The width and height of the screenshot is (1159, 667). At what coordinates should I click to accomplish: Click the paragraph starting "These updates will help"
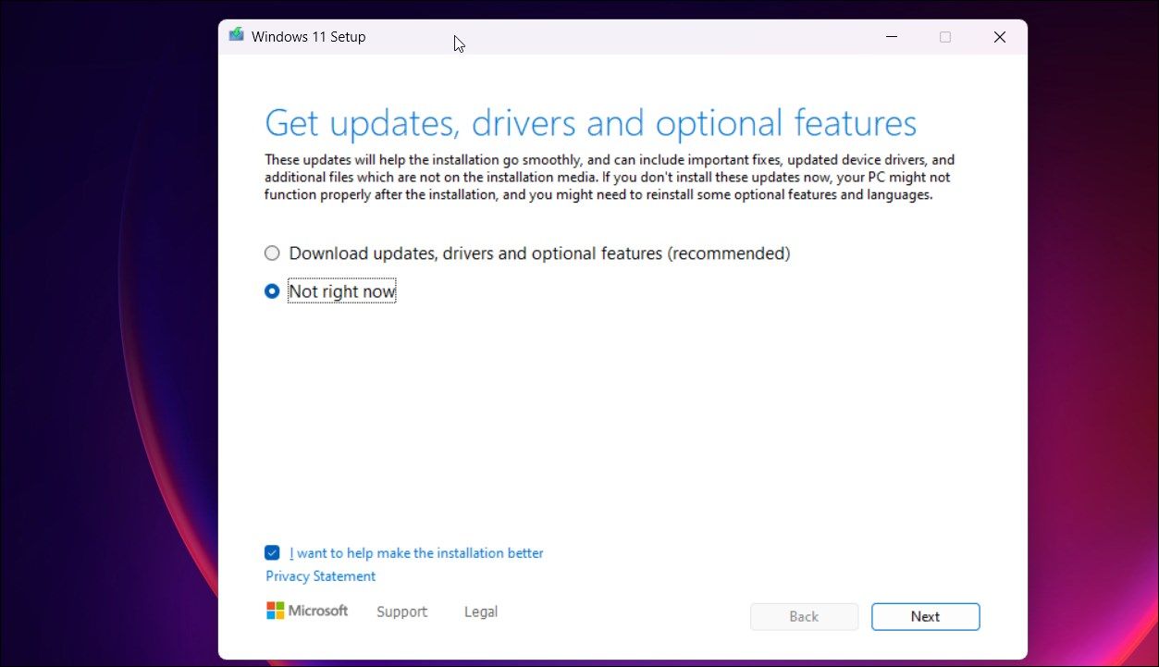(x=610, y=178)
